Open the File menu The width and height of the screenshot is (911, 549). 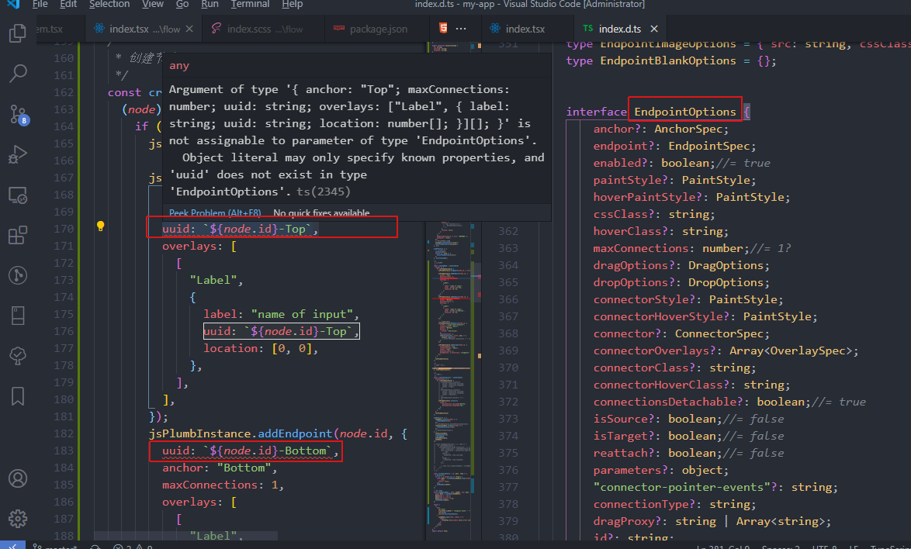click(x=40, y=4)
